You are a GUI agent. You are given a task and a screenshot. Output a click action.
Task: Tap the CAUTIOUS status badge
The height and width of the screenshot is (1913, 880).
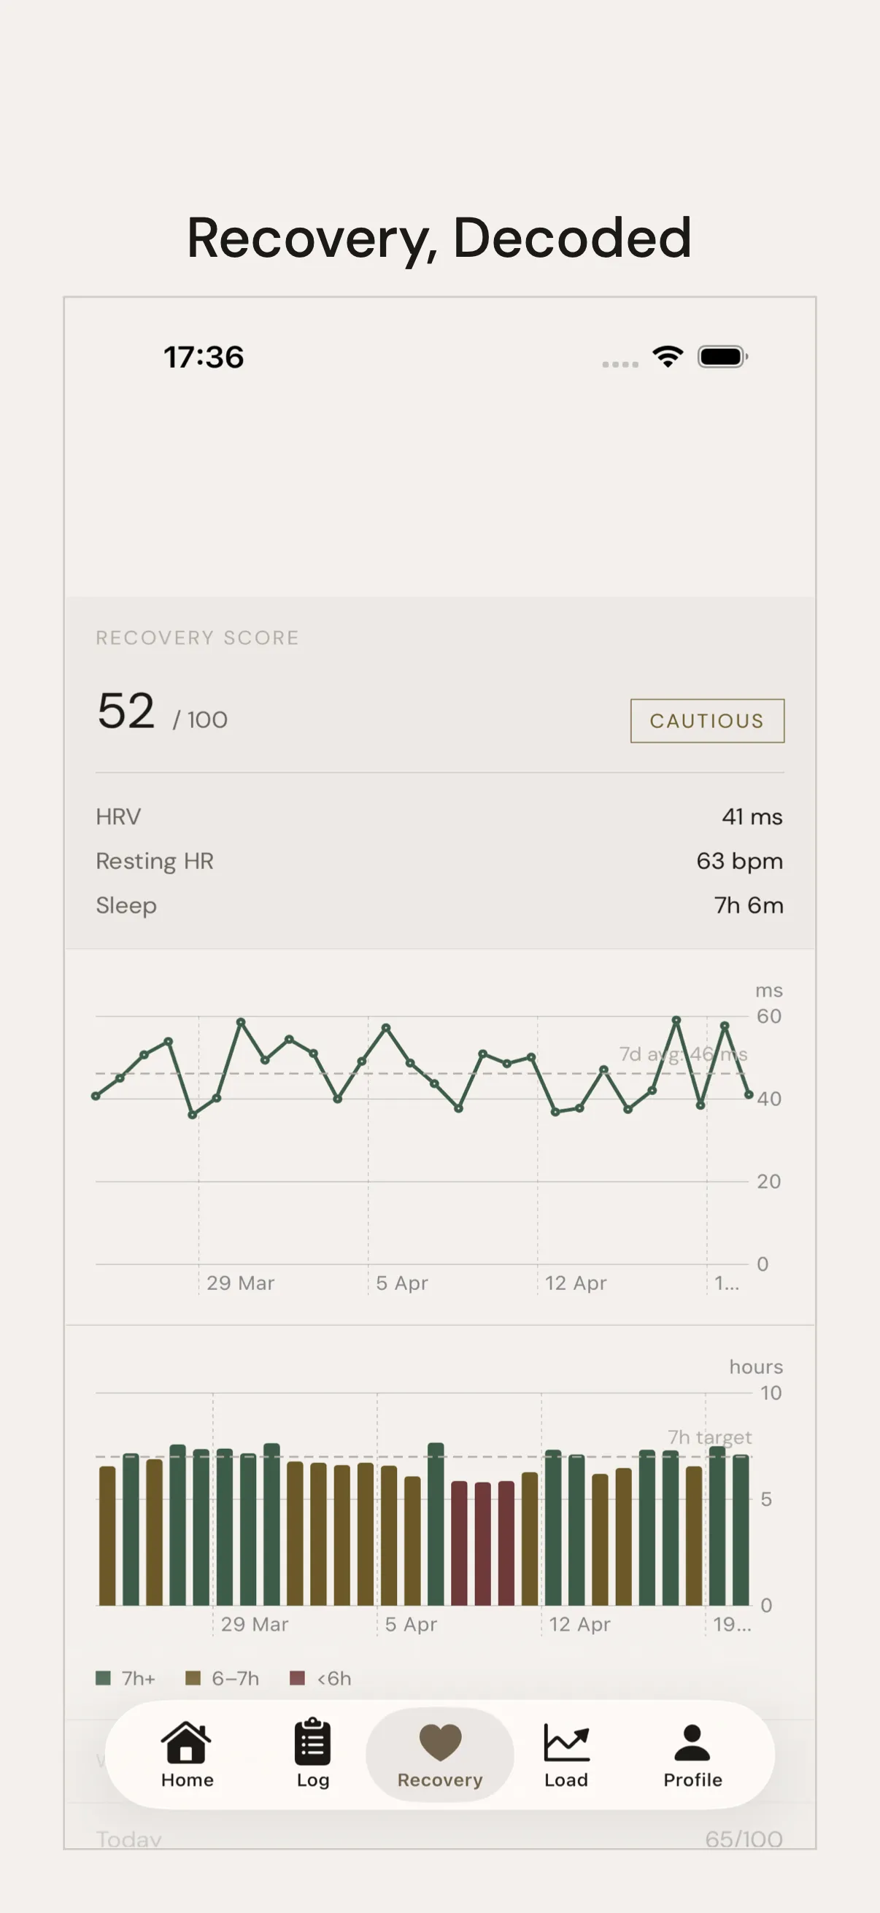pyautogui.click(x=707, y=720)
